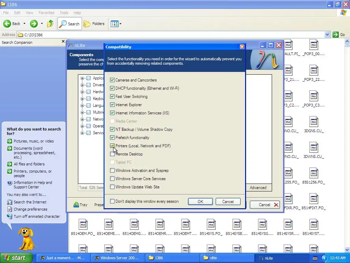Search for Pictures, music, or video
The height and width of the screenshot is (263, 350).
click(x=33, y=141)
